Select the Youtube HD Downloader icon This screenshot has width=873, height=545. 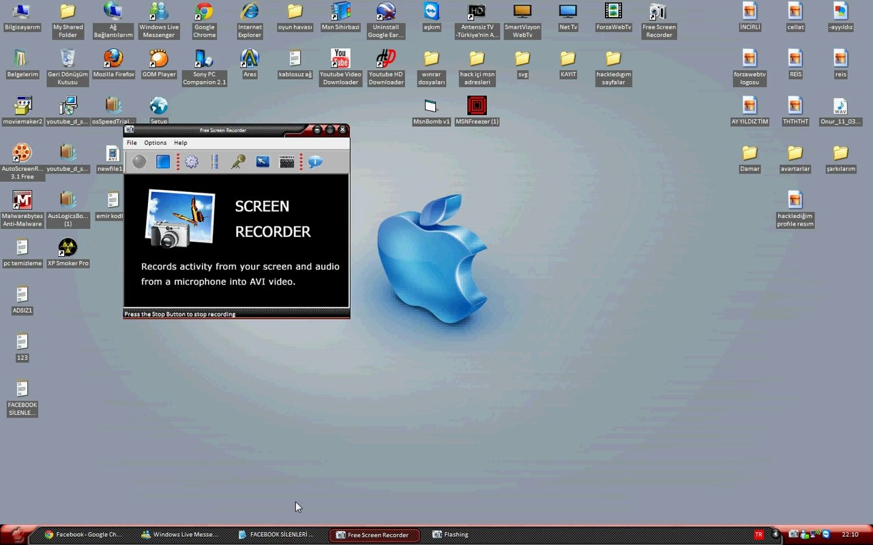tap(386, 67)
